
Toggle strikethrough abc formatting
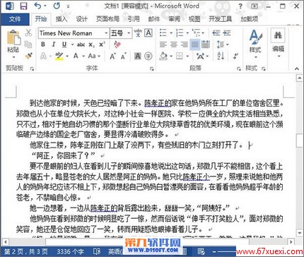(81, 44)
